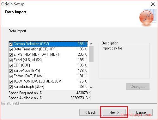The height and width of the screenshot is (120, 158).
Task: Cancel the Origin installation
Action: [x=141, y=112]
